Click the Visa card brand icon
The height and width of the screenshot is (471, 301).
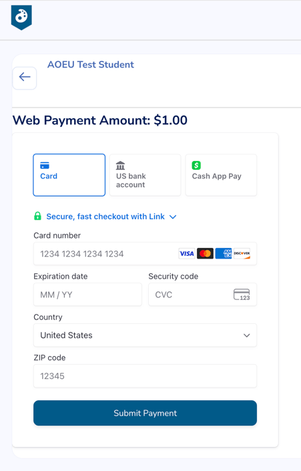187,253
